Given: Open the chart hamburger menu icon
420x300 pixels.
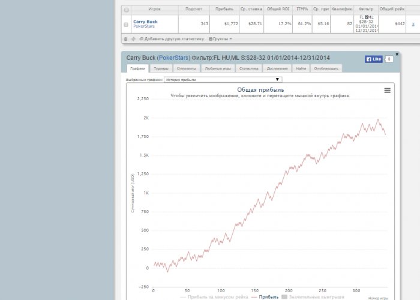Looking at the screenshot, I should [387, 90].
